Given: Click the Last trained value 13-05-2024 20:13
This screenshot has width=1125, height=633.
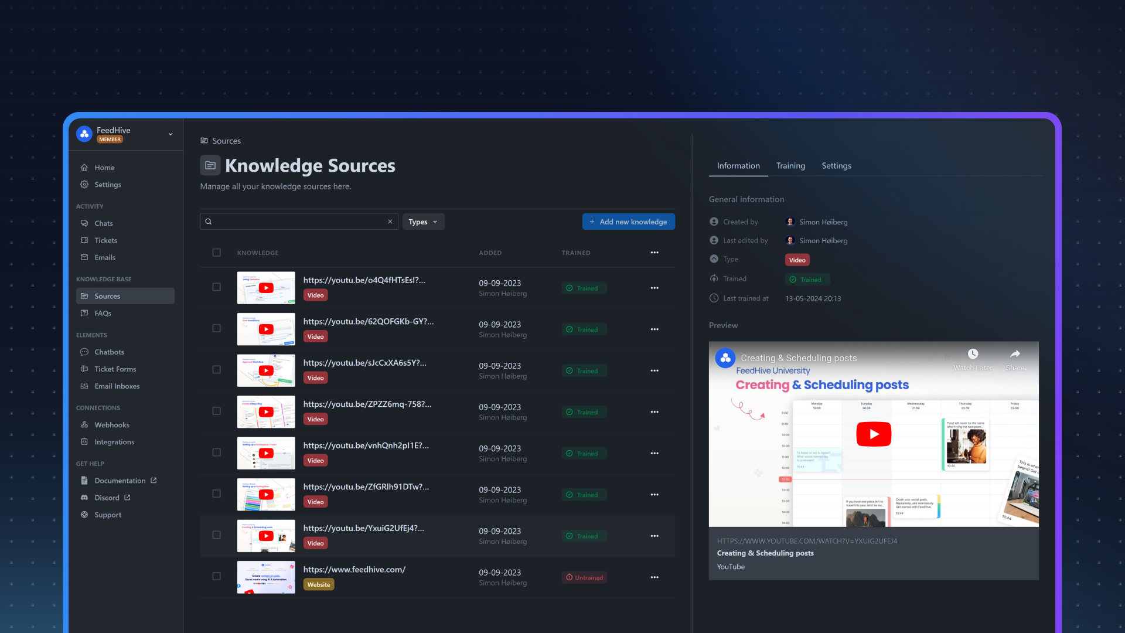Looking at the screenshot, I should click(x=813, y=298).
